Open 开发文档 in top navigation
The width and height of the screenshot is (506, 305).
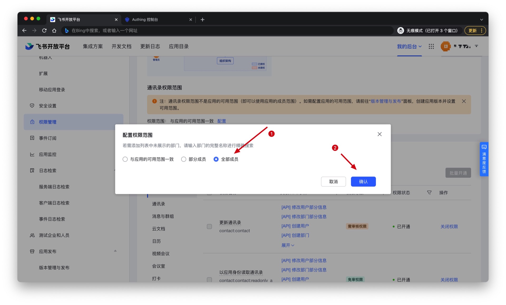click(x=121, y=46)
